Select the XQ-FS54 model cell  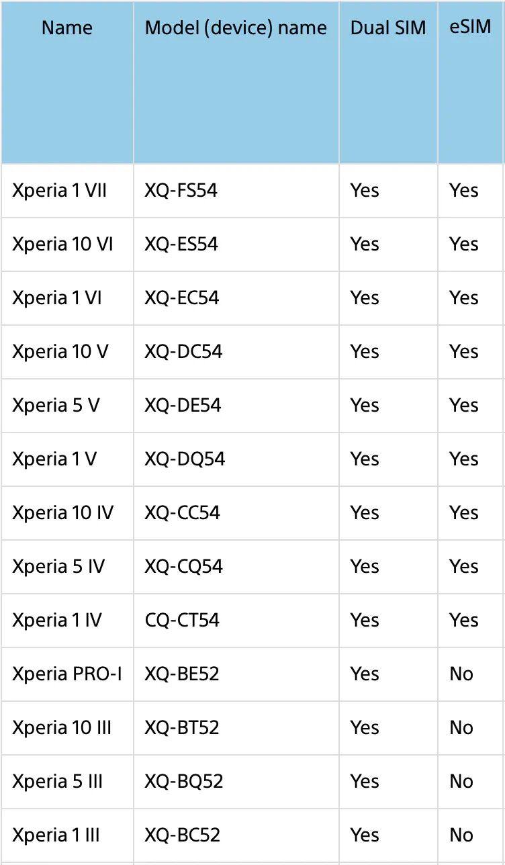pos(181,191)
